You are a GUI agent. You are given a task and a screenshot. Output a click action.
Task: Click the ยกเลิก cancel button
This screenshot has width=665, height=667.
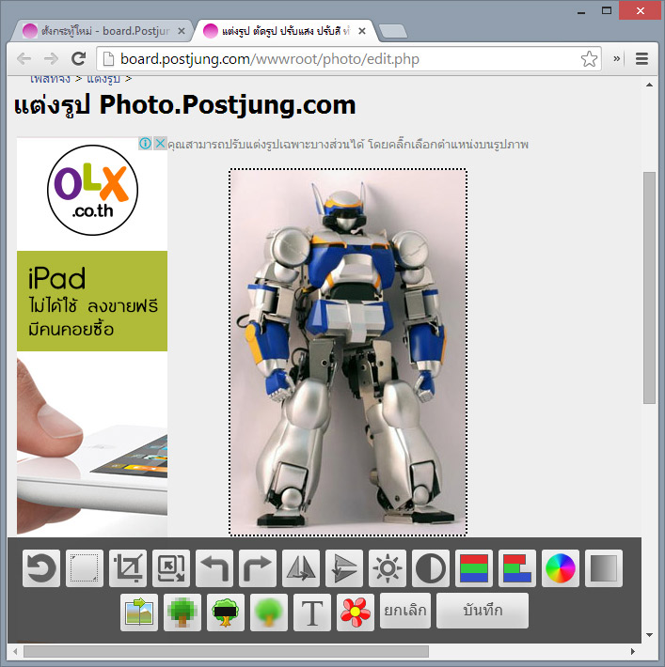pos(405,611)
